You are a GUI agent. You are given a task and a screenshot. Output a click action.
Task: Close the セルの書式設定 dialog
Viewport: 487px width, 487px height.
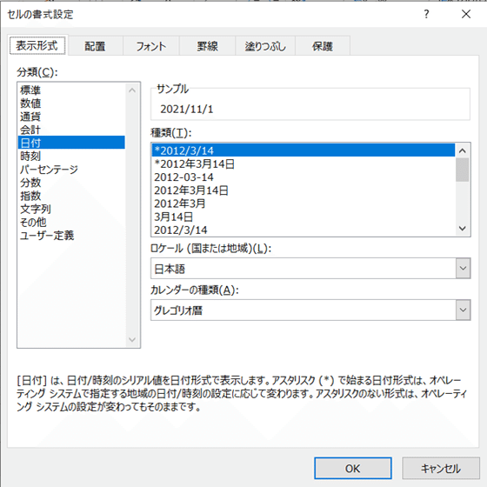[466, 14]
